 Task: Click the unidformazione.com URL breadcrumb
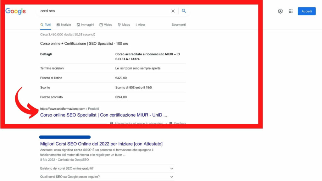tap(69, 109)
